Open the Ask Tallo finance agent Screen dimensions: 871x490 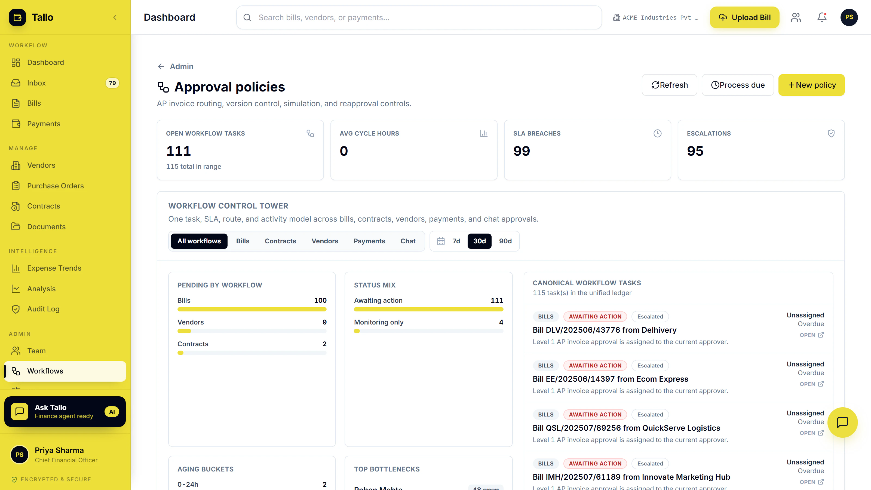click(65, 412)
